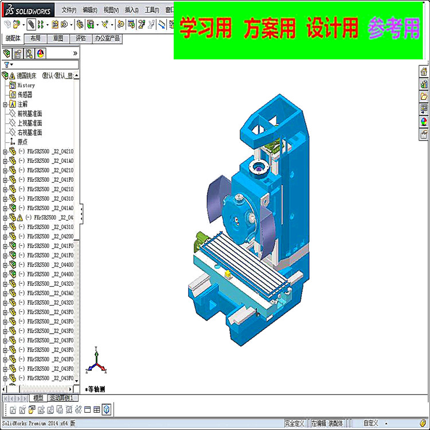The height and width of the screenshot is (430, 430).
Task: Show more manager tabs with » chevron
Action: point(75,53)
